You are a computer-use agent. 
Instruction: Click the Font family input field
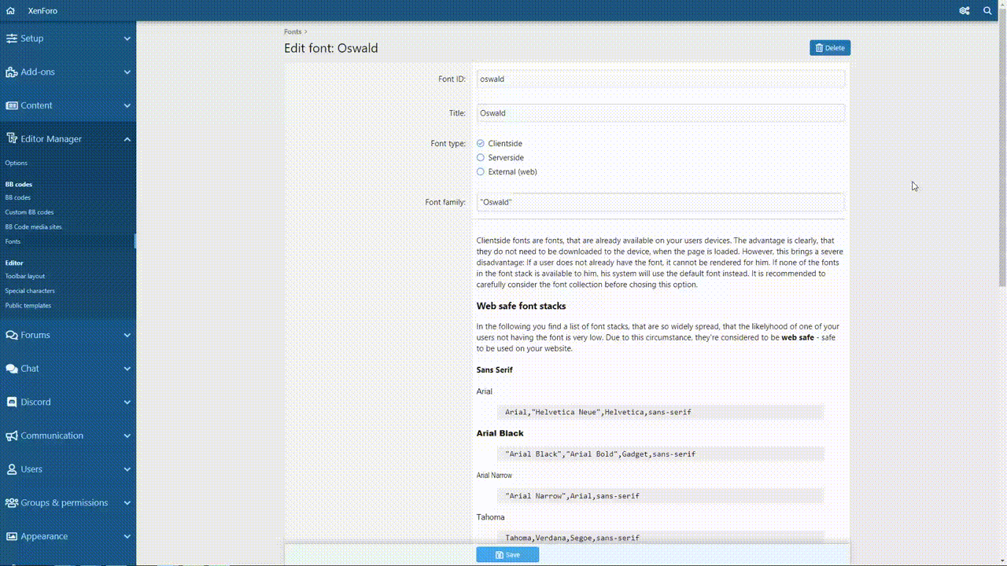[660, 203]
